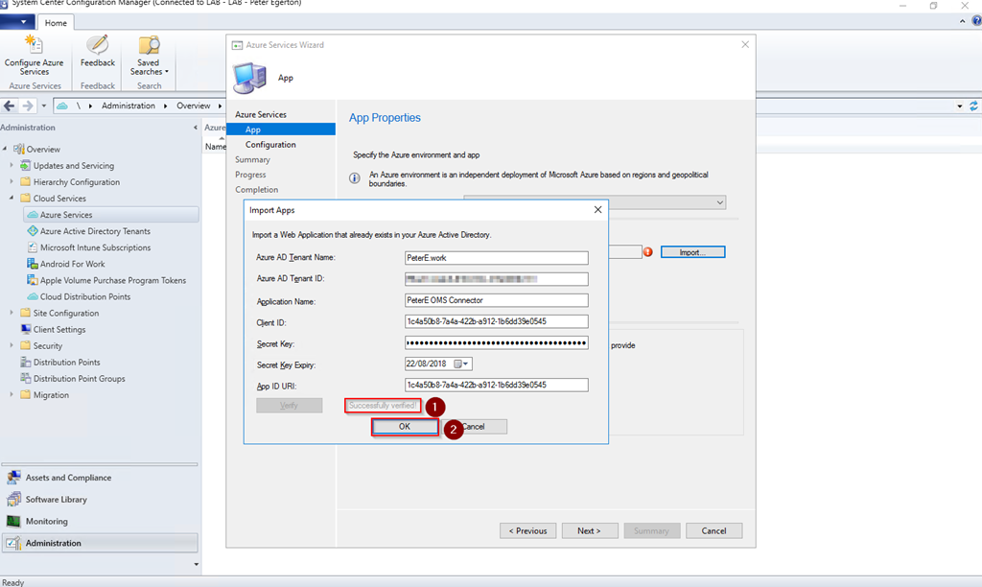Collapse the Cloud Services folder

[x=12, y=199]
